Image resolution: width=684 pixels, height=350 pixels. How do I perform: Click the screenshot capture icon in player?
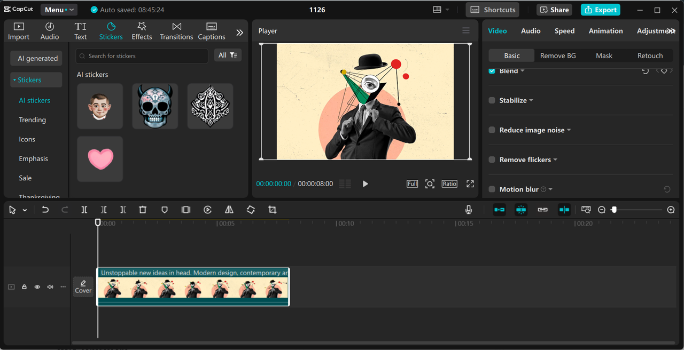point(430,184)
